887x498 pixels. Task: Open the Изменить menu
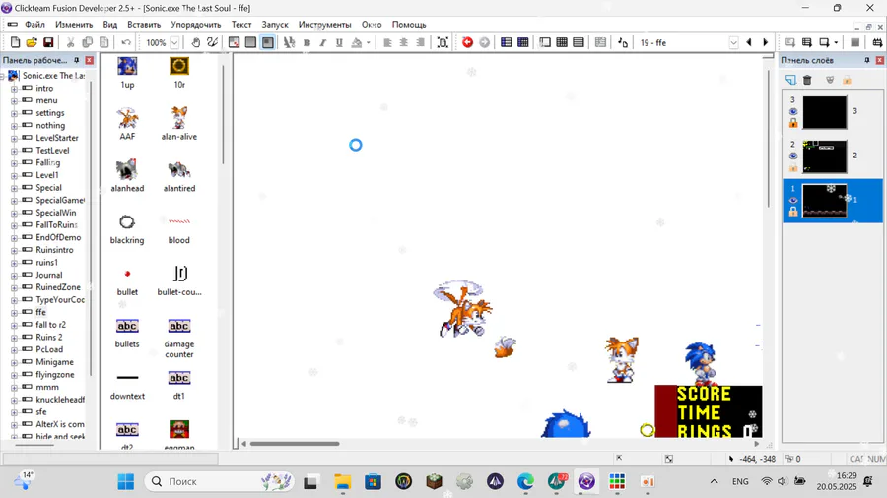[74, 25]
